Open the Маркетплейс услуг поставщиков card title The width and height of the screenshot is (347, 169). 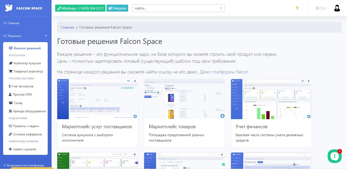point(97,127)
